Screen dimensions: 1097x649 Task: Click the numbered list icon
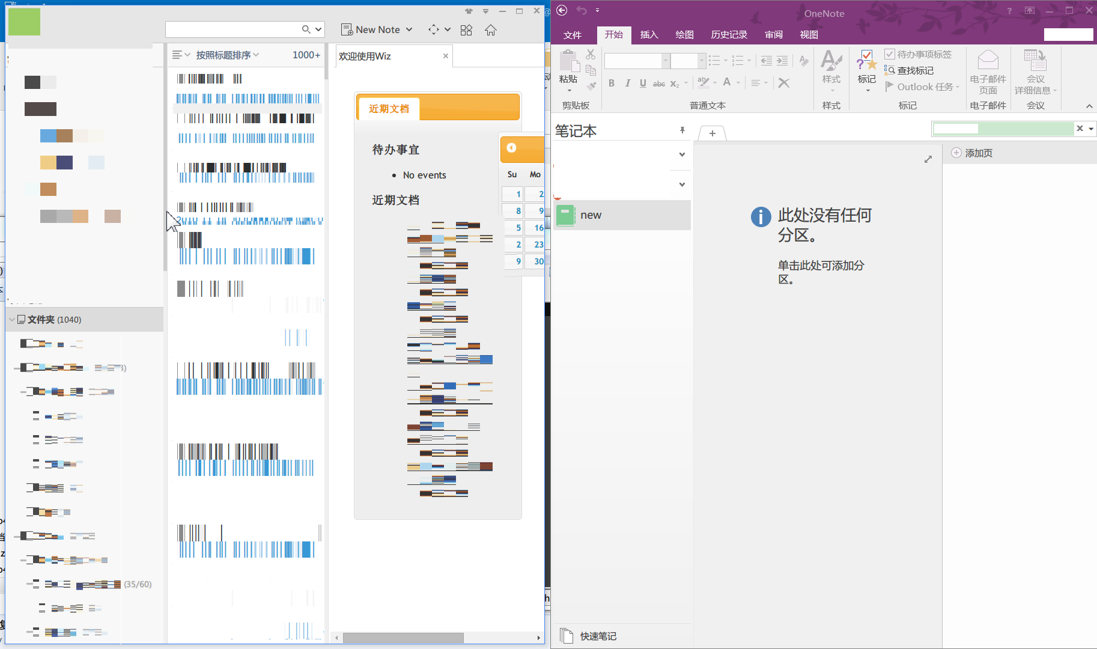pyautogui.click(x=738, y=60)
